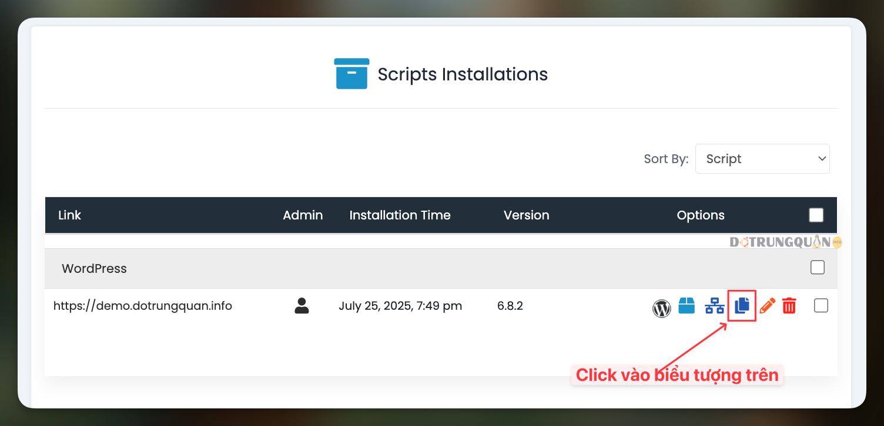Tick the checkbox for the demo.dotrungquan.info row
The height and width of the screenshot is (426, 884).
pos(821,306)
